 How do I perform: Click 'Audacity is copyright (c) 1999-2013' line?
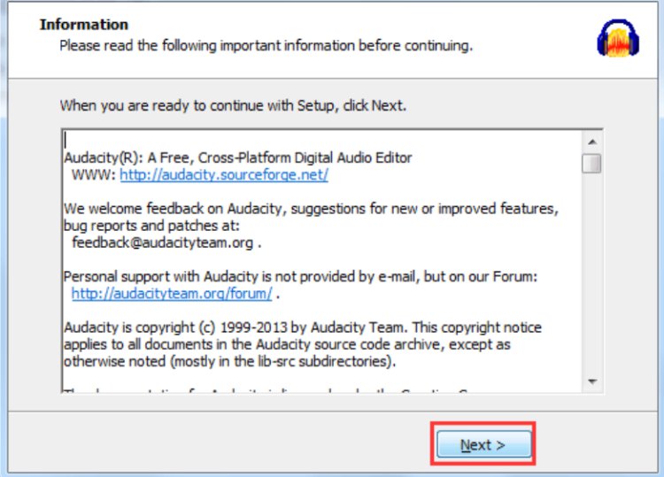[303, 327]
